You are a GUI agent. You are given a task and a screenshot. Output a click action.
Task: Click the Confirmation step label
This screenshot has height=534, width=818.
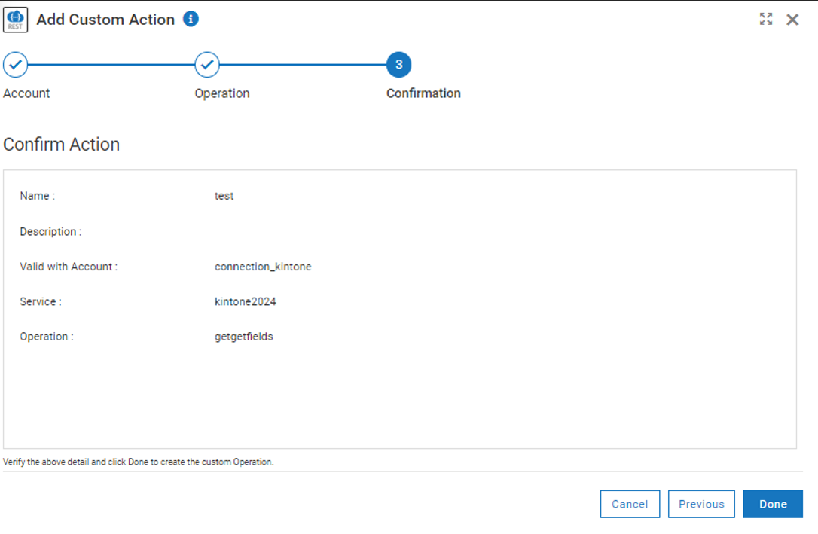[x=423, y=93]
